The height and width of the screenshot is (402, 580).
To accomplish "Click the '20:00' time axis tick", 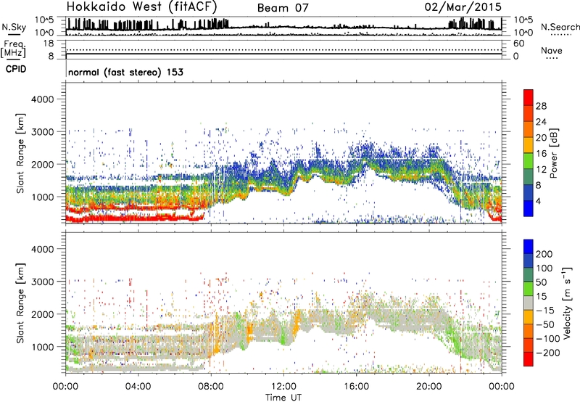I will click(428, 387).
